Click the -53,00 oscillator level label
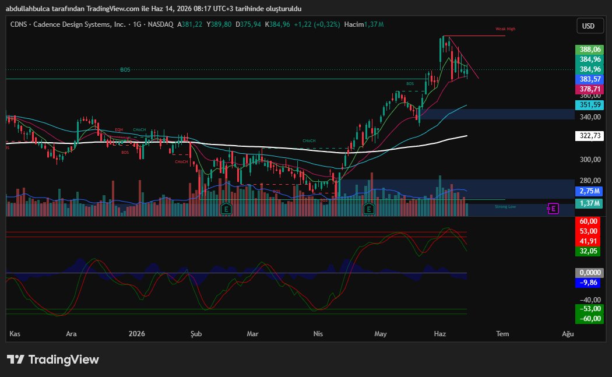The image size is (612, 377). (589, 309)
